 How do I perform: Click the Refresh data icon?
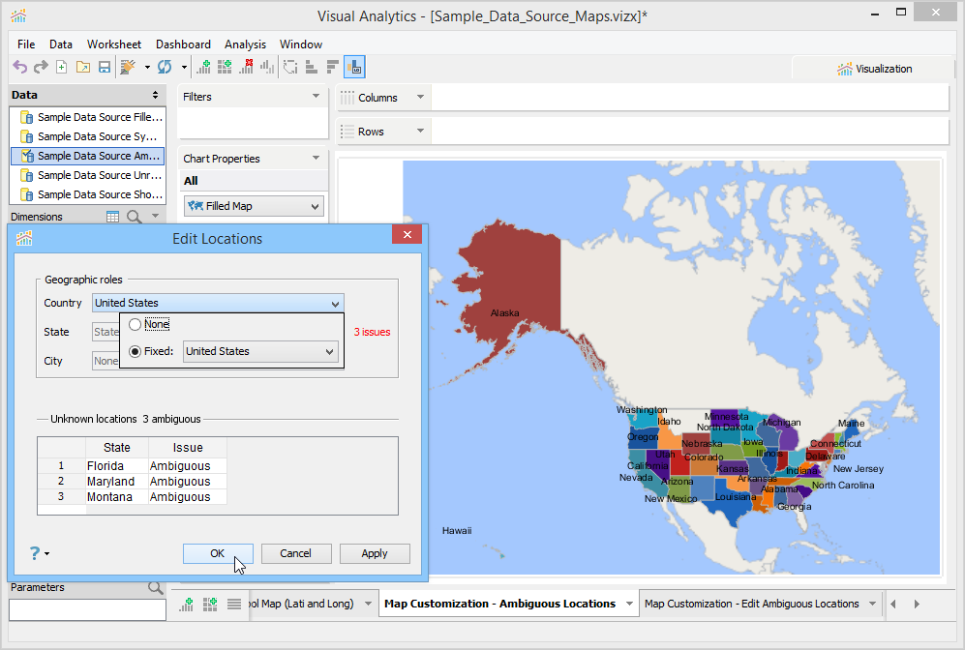(165, 67)
